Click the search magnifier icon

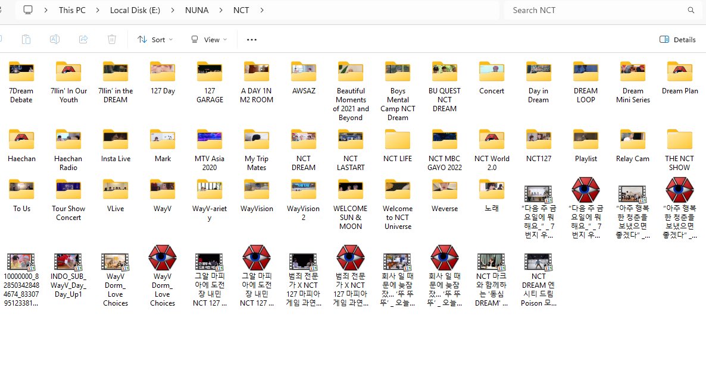691,10
